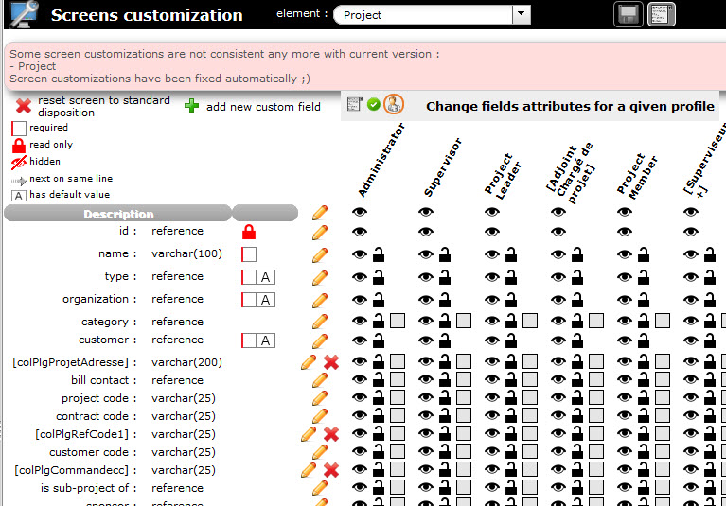Viewport: 726px width, 506px height.
Task: Click the green checkmark icon
Action: click(x=374, y=104)
